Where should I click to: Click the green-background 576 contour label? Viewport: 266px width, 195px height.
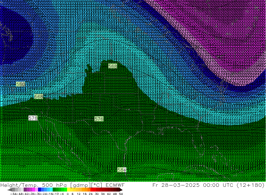tap(99, 119)
